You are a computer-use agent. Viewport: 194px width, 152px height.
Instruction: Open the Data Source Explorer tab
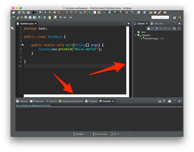coord(71,101)
